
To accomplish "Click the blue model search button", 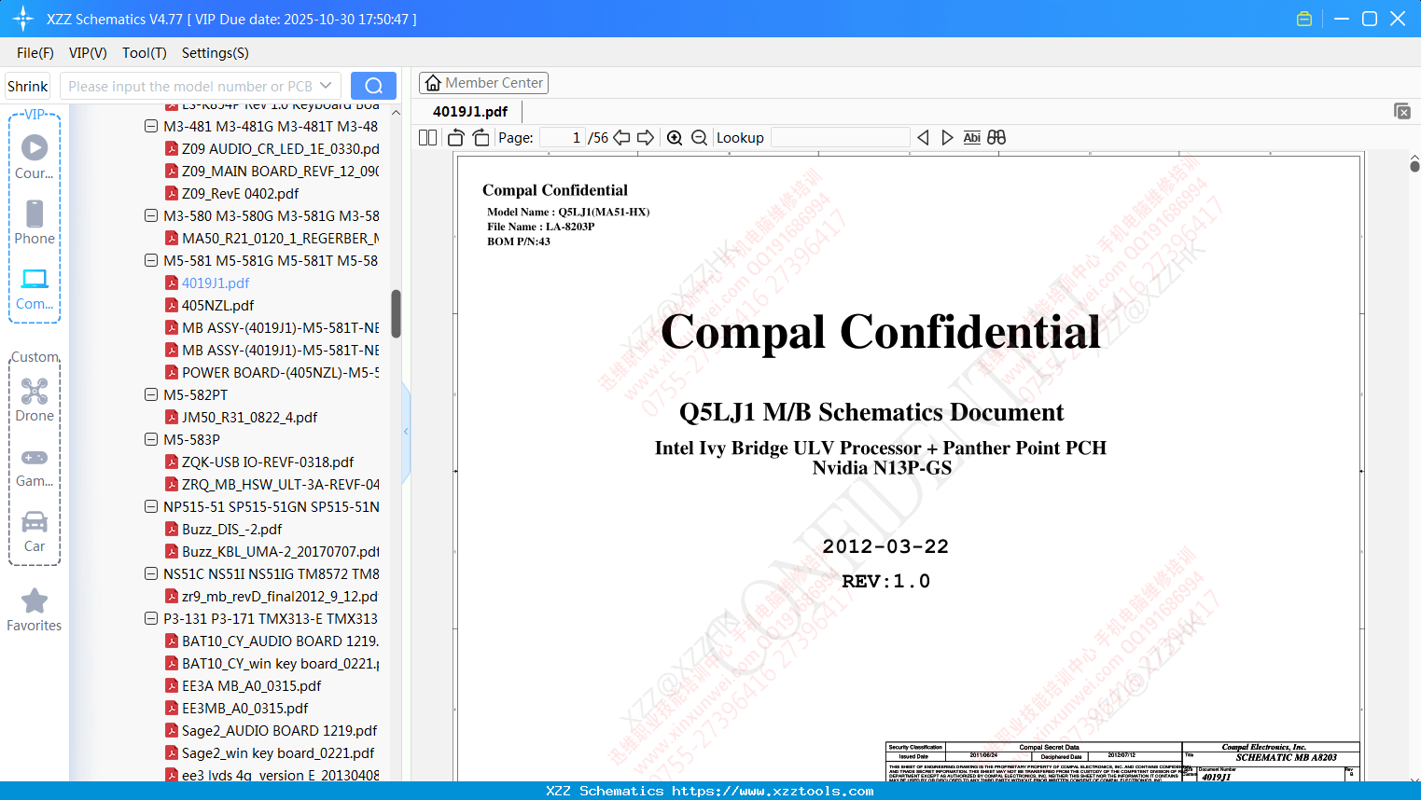I will [373, 86].
